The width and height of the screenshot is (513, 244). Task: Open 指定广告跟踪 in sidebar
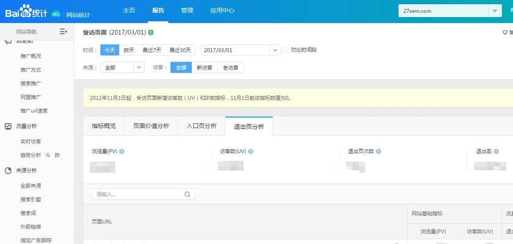[x=36, y=240]
